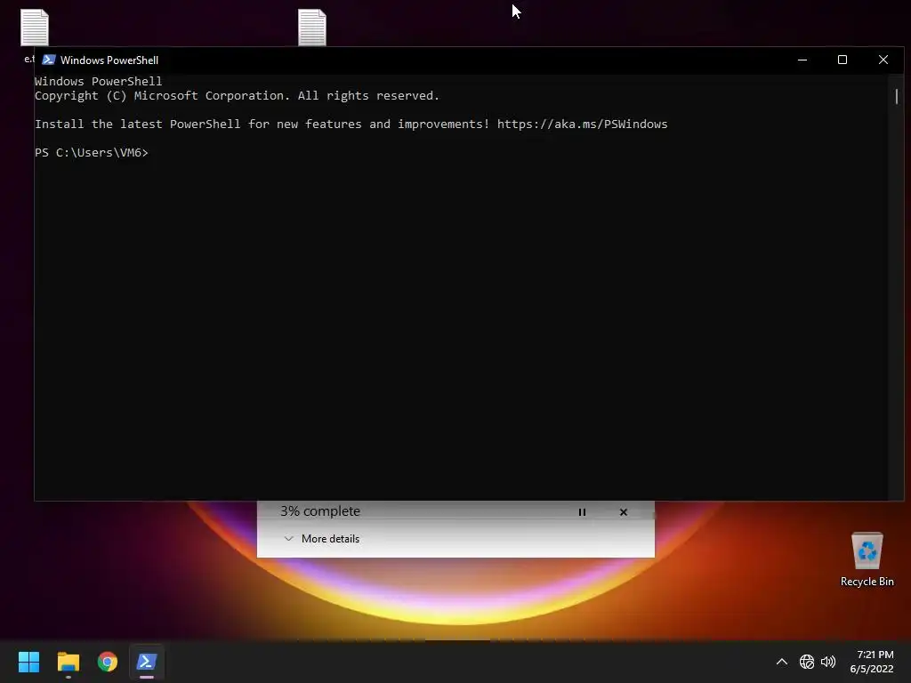Image resolution: width=911 pixels, height=683 pixels.
Task: Launch Google Chrome from the taskbar
Action: click(108, 662)
